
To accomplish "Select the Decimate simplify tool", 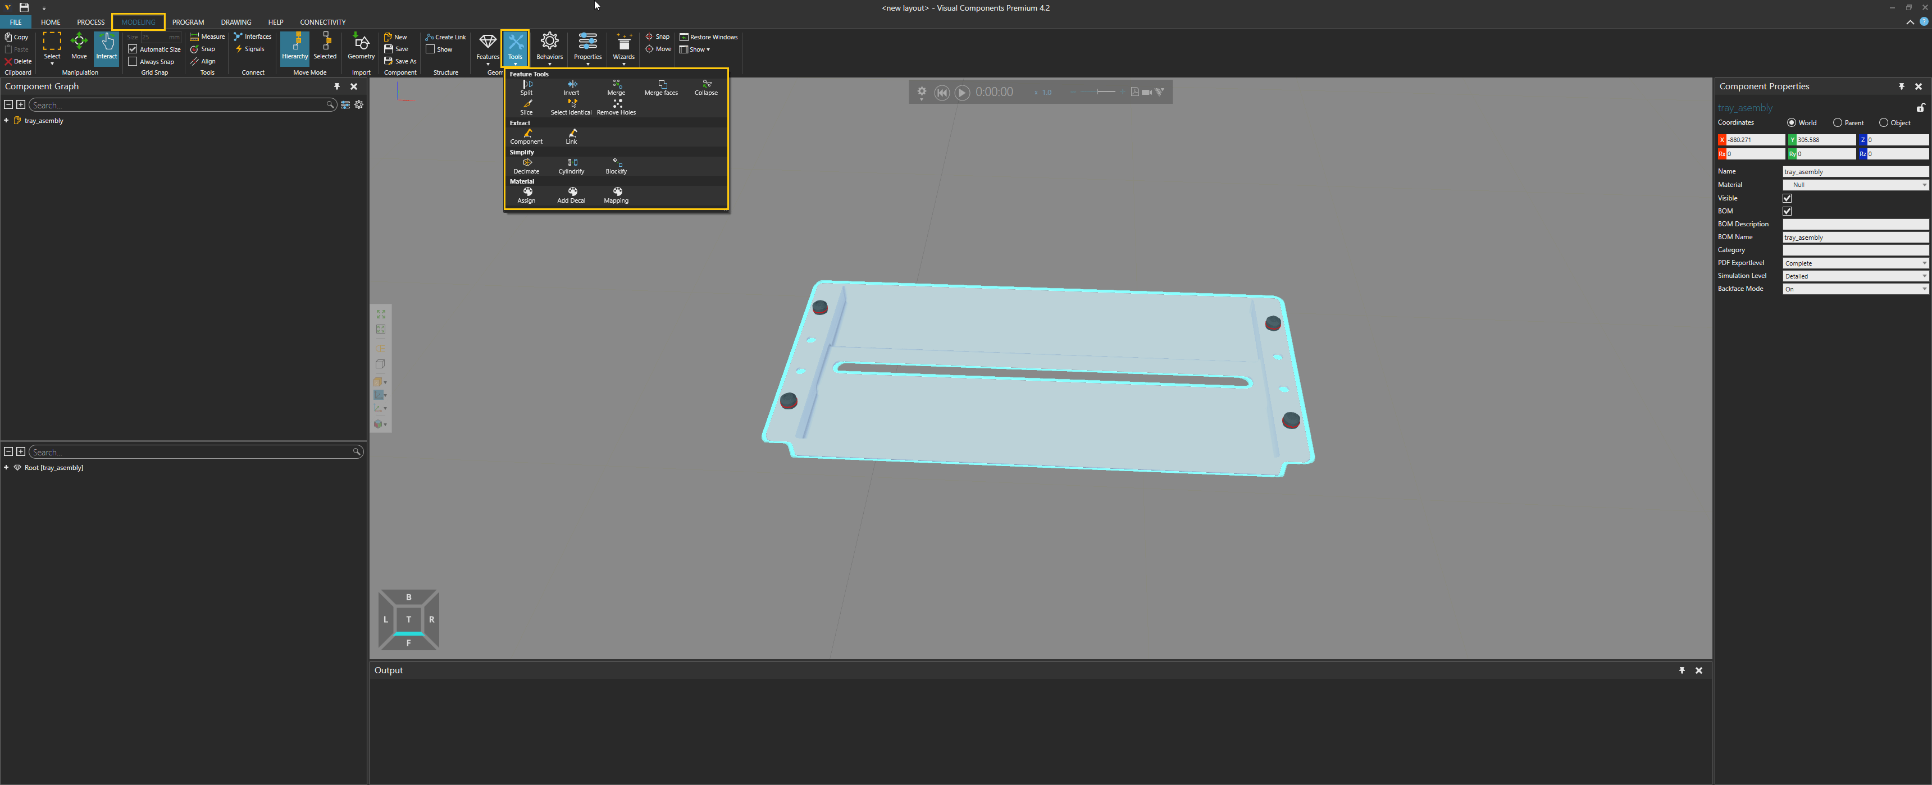I will tap(526, 166).
